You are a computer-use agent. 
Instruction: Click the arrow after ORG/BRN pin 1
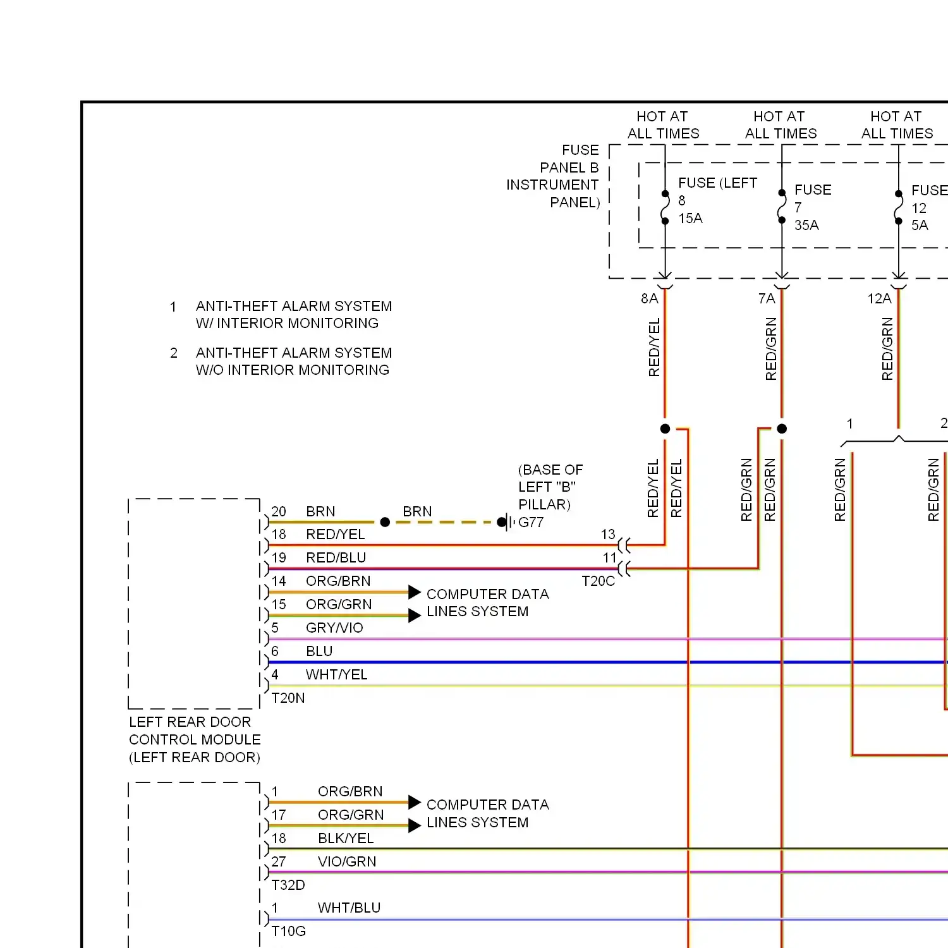(415, 803)
